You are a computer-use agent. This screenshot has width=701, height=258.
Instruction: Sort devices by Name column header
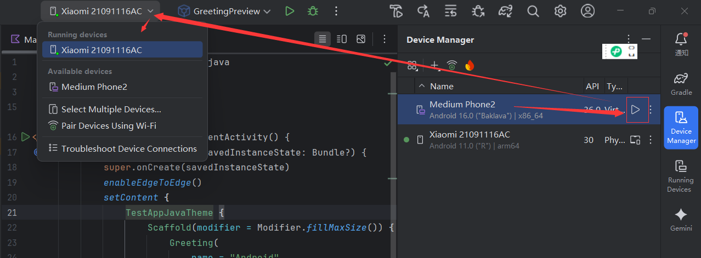pyautogui.click(x=442, y=86)
